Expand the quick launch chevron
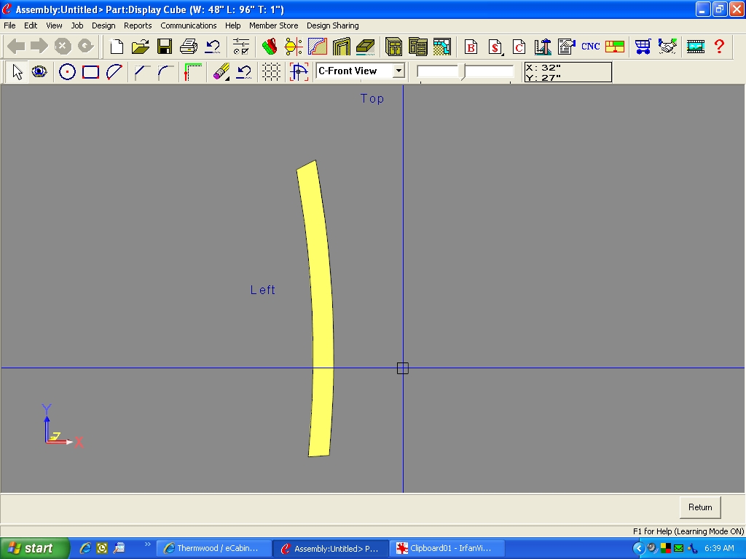Screen dimensions: 746x559 pyautogui.click(x=147, y=544)
